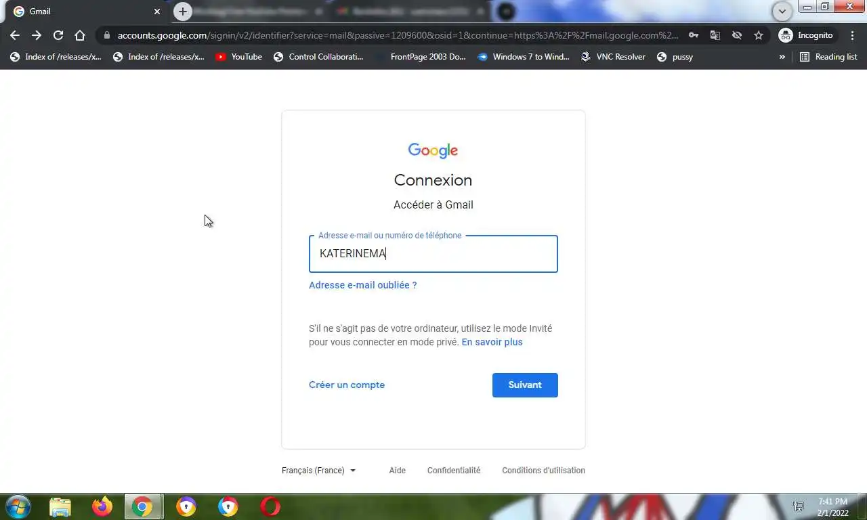Open Windows Explorer from the taskbar
Image resolution: width=867 pixels, height=520 pixels.
(60, 506)
